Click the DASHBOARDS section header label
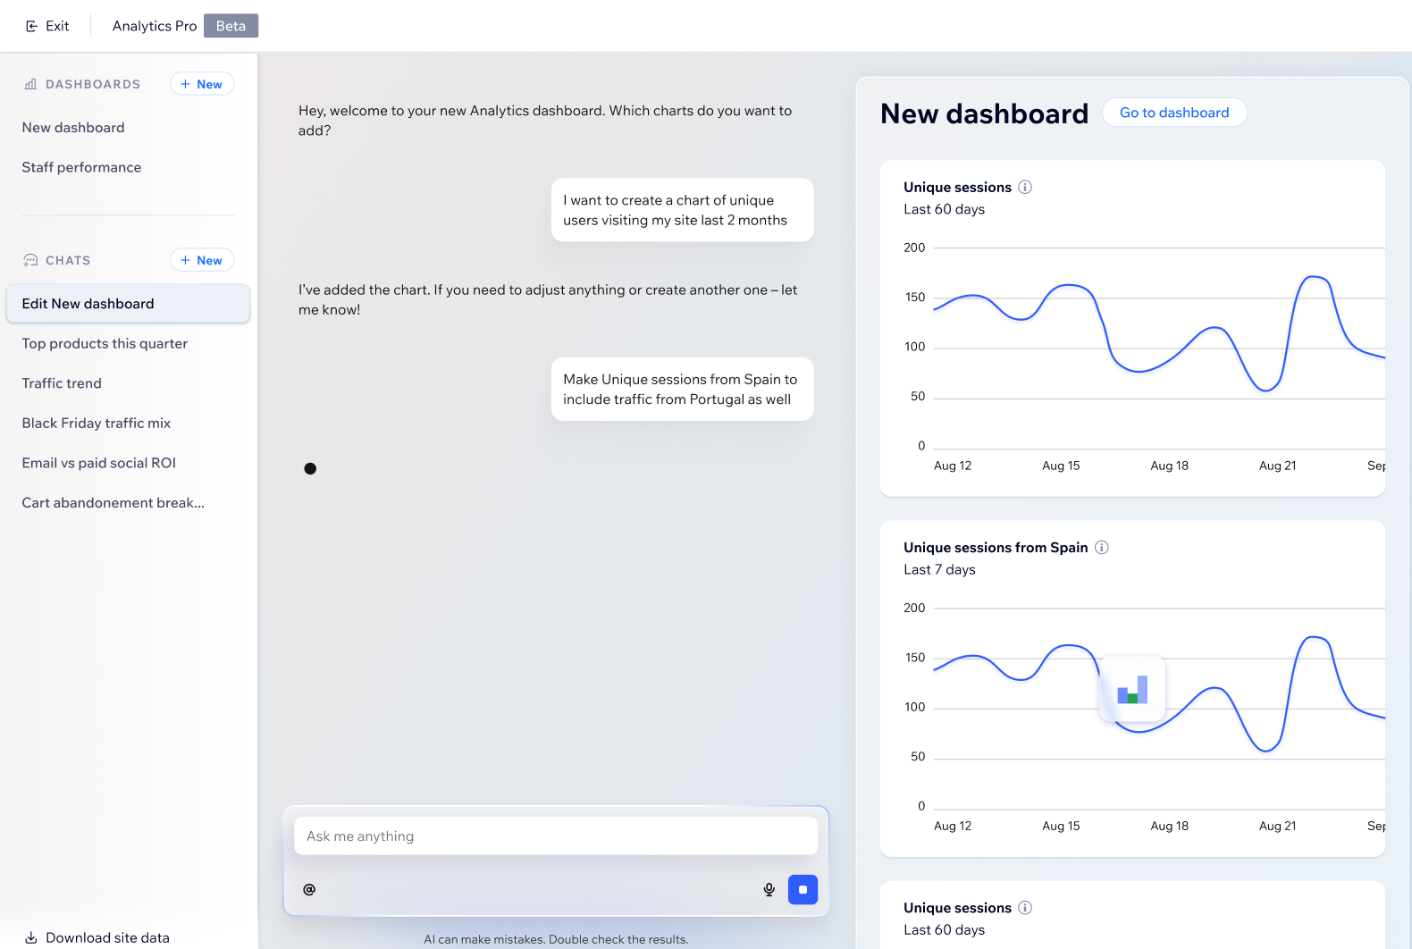The height and width of the screenshot is (949, 1412). 93,84
